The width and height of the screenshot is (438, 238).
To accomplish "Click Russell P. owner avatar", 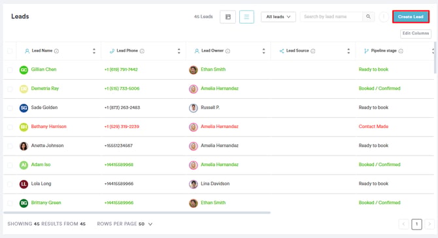I will (x=194, y=108).
